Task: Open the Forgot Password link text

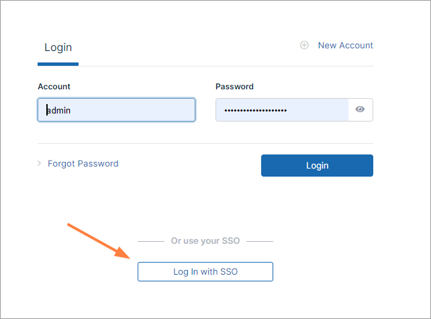Action: 83,163
